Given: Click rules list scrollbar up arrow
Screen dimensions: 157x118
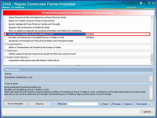Looking at the screenshot, I should tap(152, 17).
